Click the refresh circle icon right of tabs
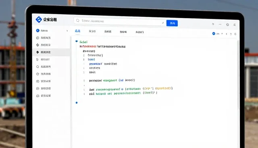 click(x=235, y=34)
